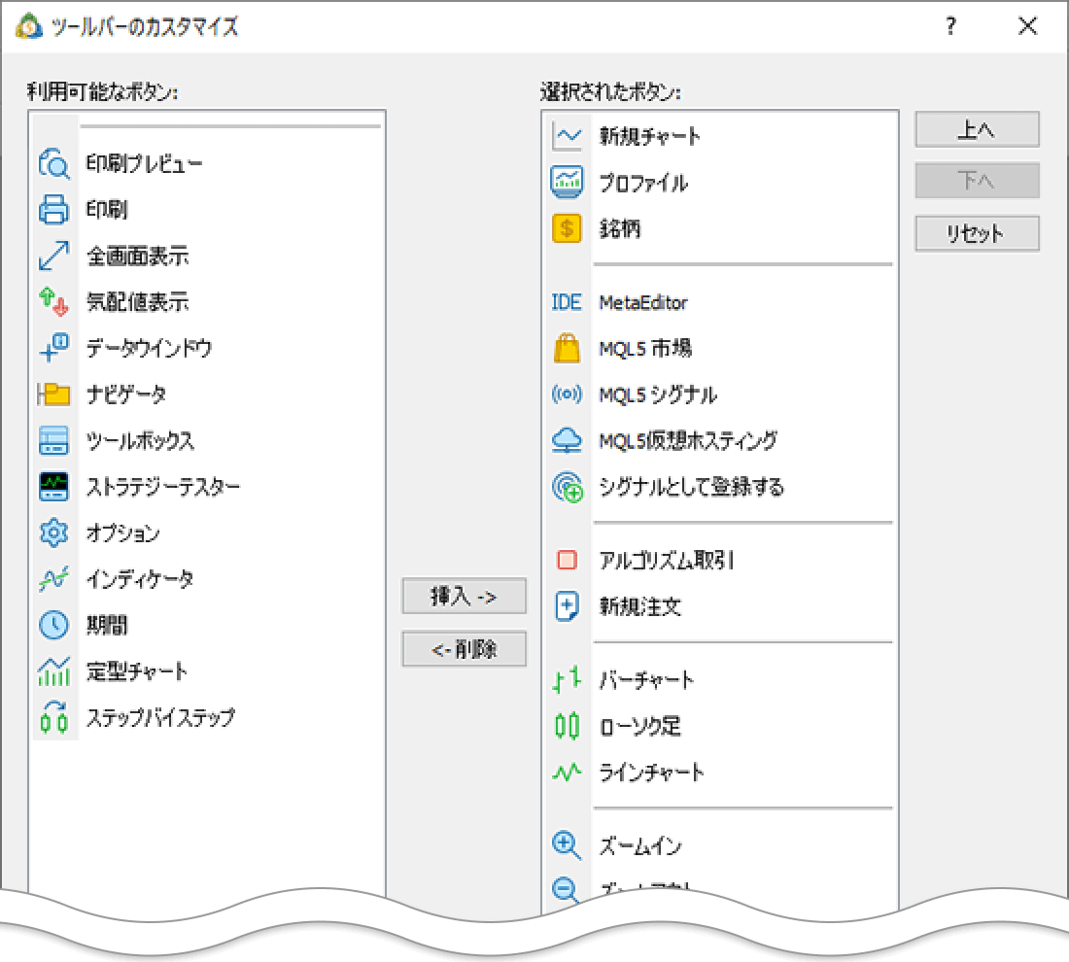Select the ズームイン label
The height and width of the screenshot is (962, 1069).
[640, 845]
